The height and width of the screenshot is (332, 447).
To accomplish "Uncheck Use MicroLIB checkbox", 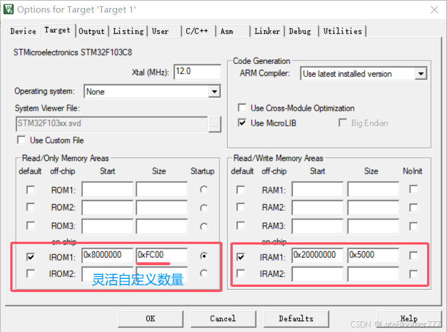I will 242,123.
